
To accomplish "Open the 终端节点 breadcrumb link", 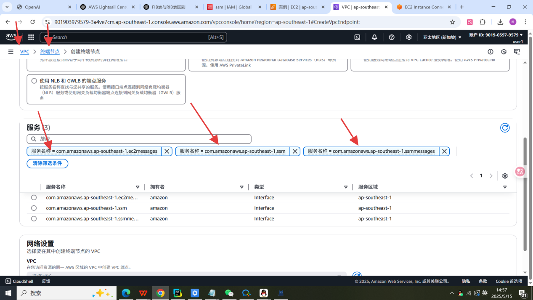I will click(x=50, y=51).
